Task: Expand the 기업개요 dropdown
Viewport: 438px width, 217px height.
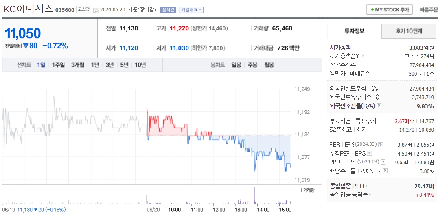Action: tap(191, 9)
